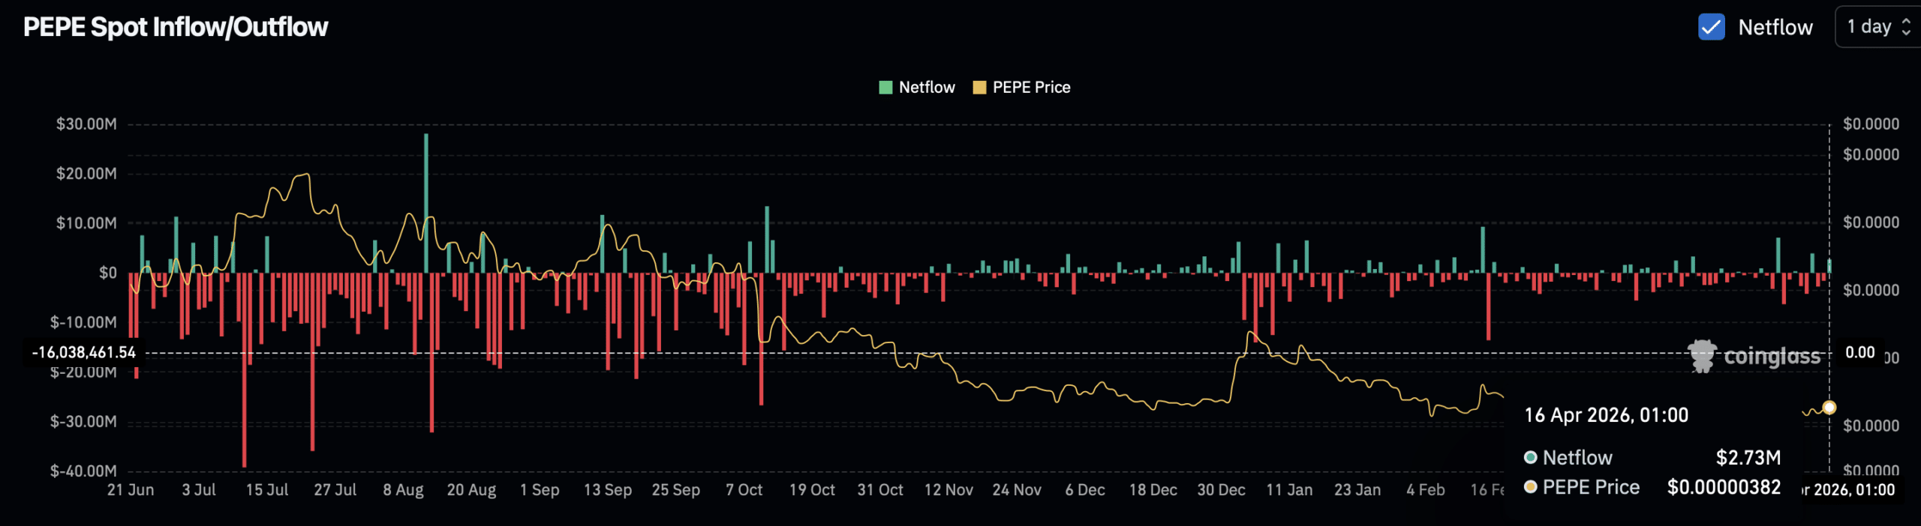Click the $2.73M Netflow value in the tooltip

coord(1748,458)
